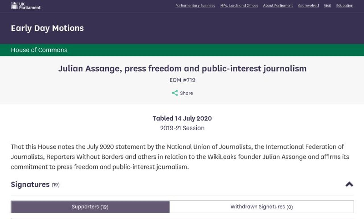Click the 2019-21 Session text
Image resolution: width=364 pixels, height=219 pixels.
[182, 128]
